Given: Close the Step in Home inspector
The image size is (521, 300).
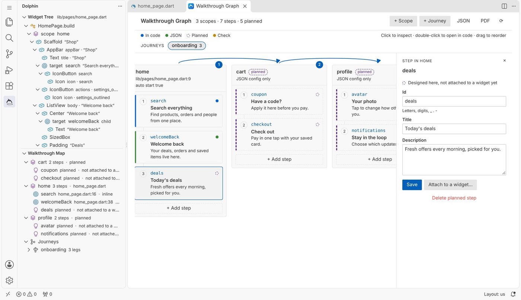Looking at the screenshot, I should [505, 61].
